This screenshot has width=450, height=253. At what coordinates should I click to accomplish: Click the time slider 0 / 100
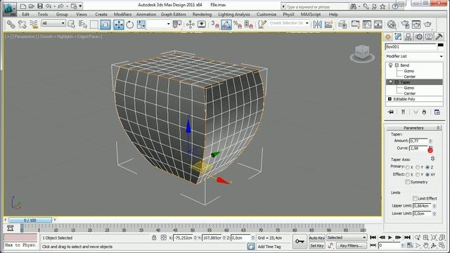pyautogui.click(x=30, y=220)
